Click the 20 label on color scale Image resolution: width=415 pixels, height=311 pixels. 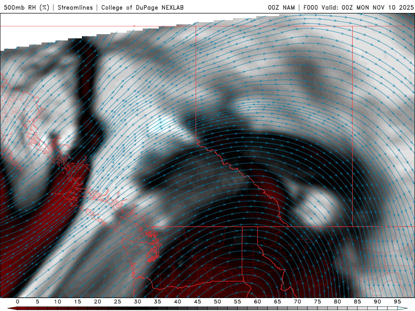98,302
